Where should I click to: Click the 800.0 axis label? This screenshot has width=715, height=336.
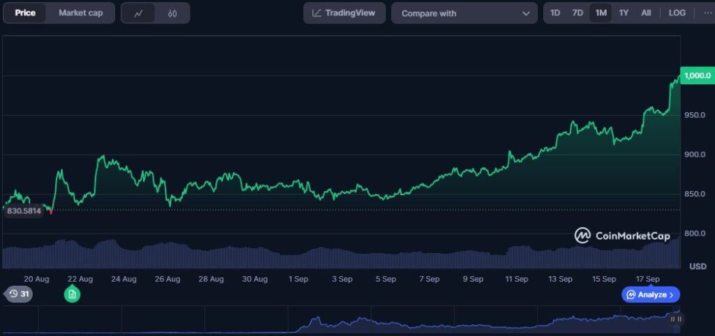coord(695,234)
